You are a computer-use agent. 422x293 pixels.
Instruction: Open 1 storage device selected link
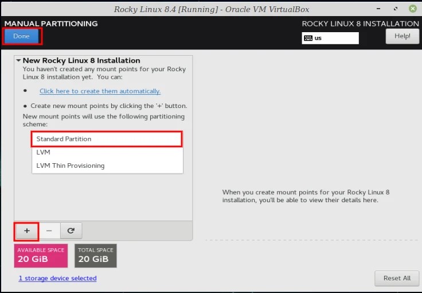[x=57, y=278]
